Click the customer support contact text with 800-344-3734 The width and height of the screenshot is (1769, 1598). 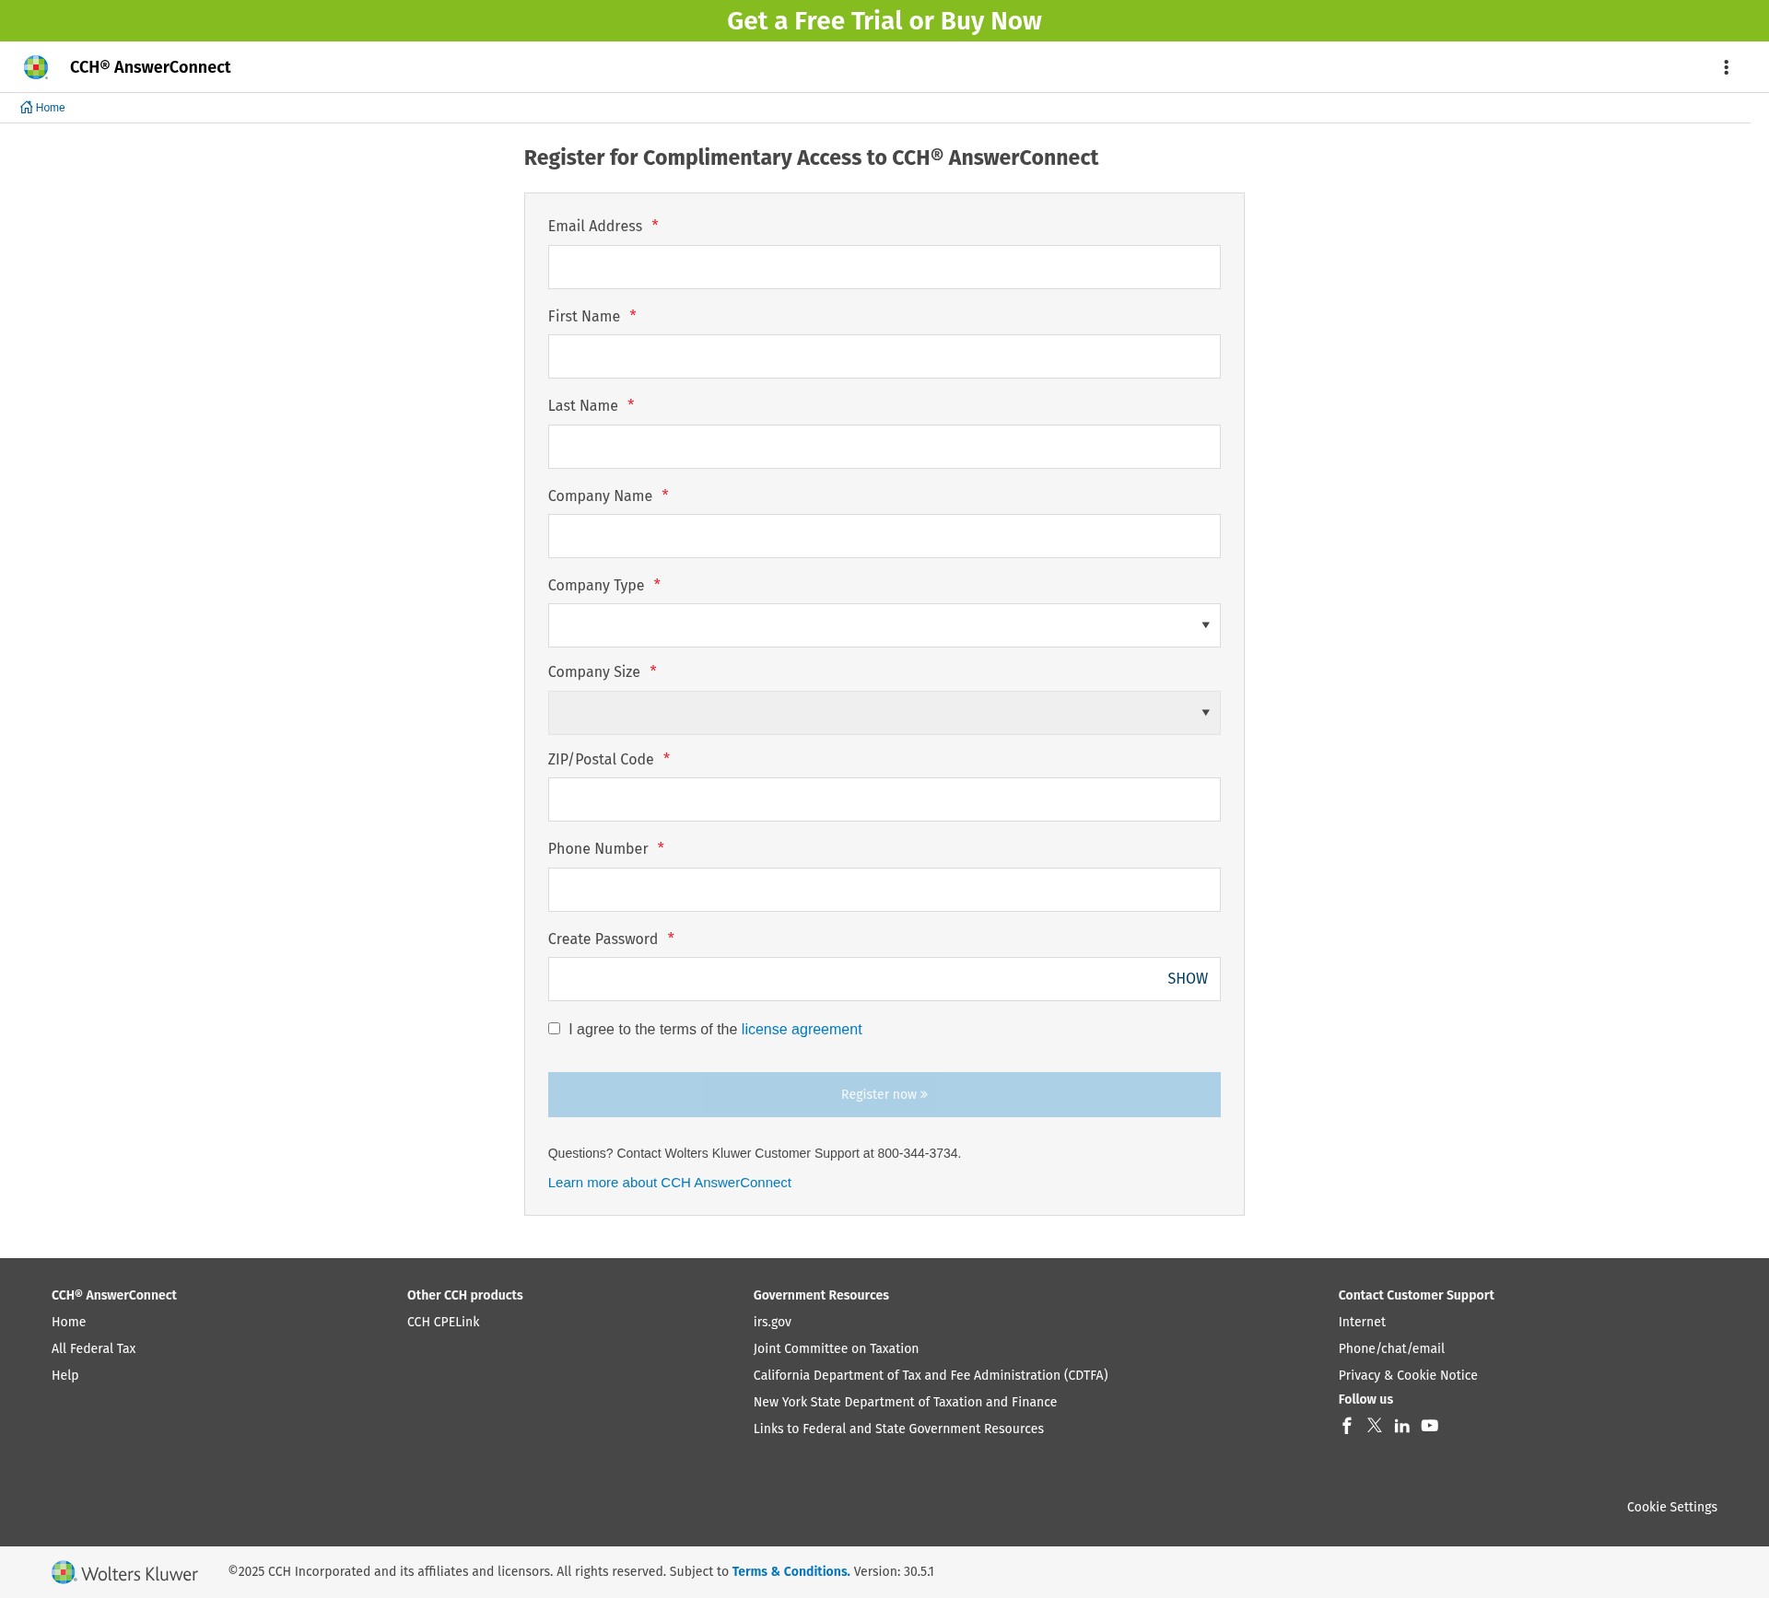click(x=754, y=1153)
